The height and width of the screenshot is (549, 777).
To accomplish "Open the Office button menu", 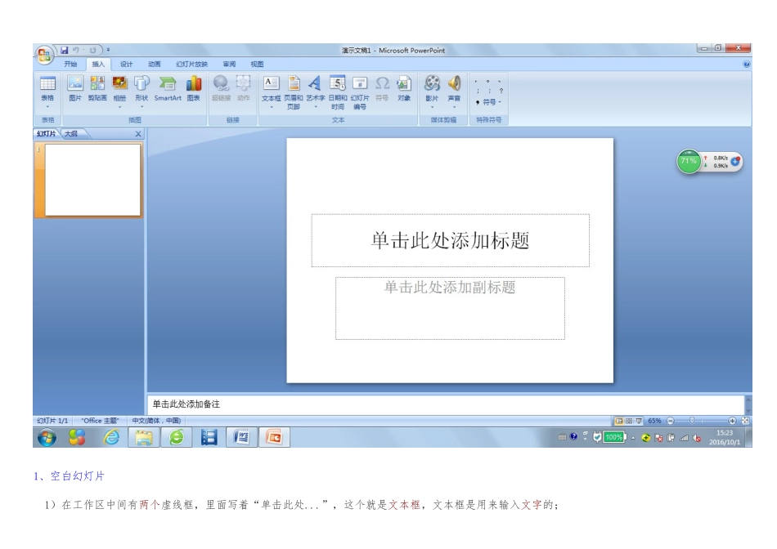I will (x=45, y=54).
